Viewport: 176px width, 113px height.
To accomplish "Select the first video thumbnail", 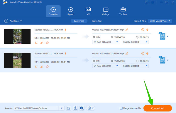I will click(x=17, y=36).
